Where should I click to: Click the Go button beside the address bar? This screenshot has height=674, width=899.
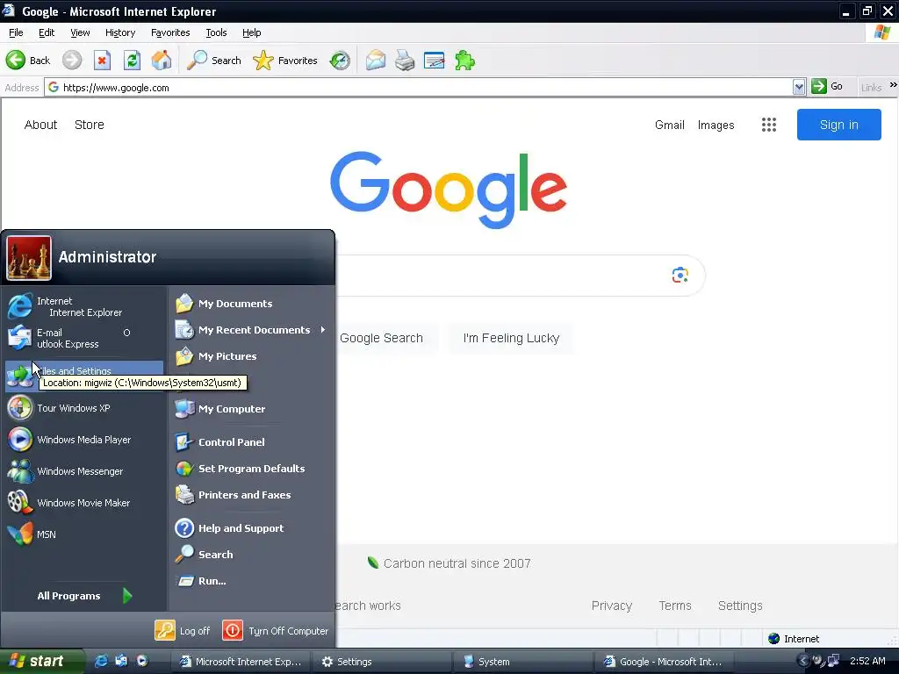click(x=827, y=87)
